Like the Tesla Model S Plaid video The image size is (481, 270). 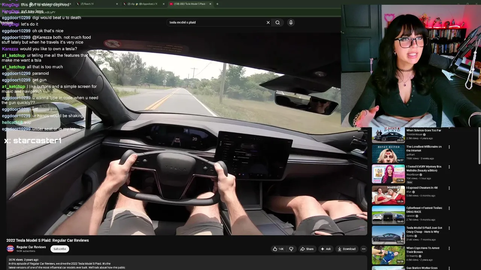(278, 249)
